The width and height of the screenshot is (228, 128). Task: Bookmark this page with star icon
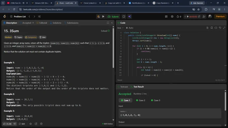pyautogui.click(x=198, y=9)
